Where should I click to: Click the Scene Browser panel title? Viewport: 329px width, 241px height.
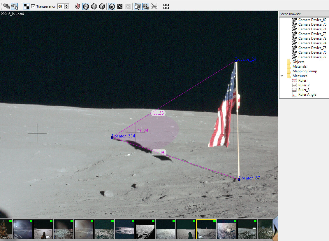[290, 14]
